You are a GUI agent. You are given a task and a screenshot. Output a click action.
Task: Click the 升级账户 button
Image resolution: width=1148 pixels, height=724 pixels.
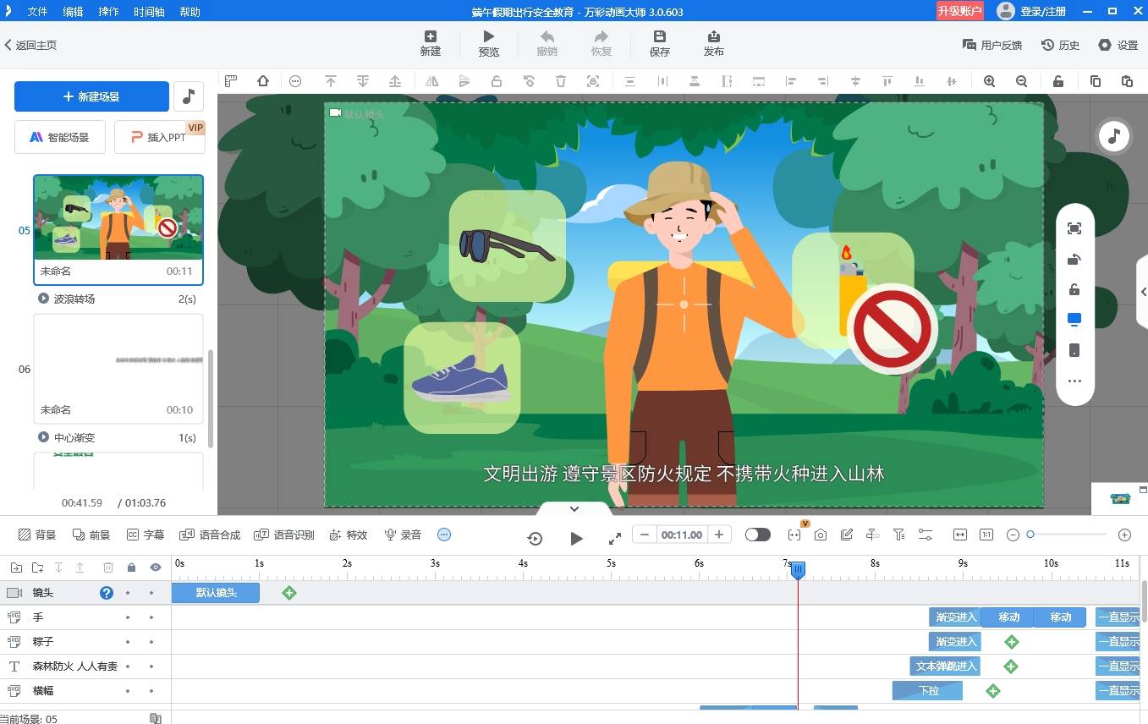960,11
